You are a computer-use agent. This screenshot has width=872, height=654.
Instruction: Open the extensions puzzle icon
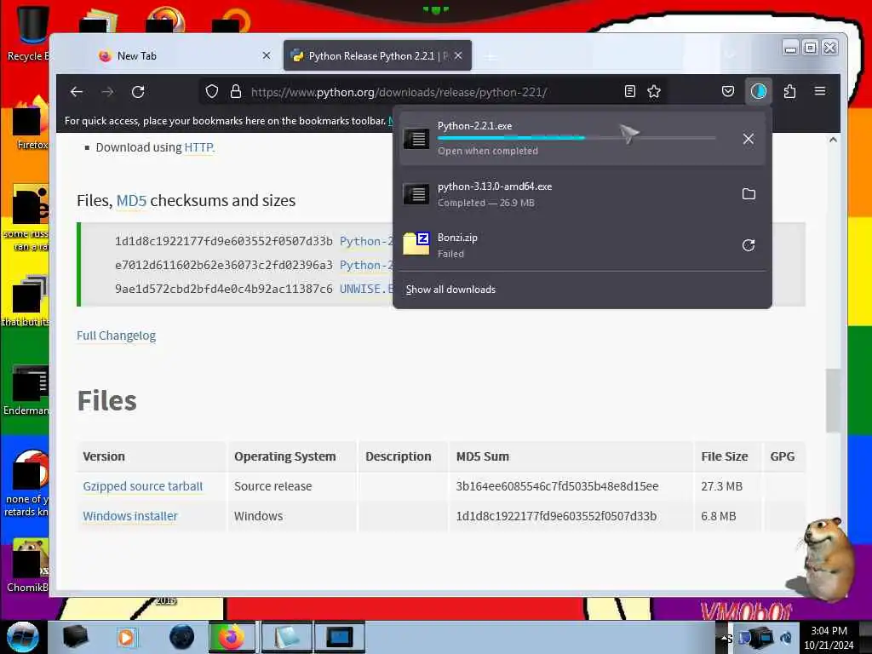[x=789, y=91]
